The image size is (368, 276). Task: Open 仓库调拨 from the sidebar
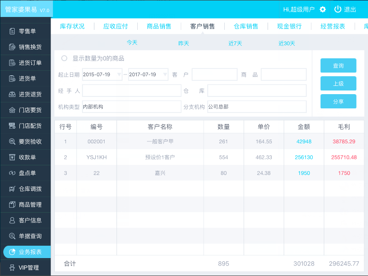(26, 189)
